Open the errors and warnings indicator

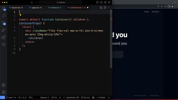click(x=22, y=97)
